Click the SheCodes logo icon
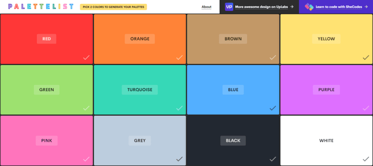Viewport: 373px width, 166px height. tap(309, 7)
